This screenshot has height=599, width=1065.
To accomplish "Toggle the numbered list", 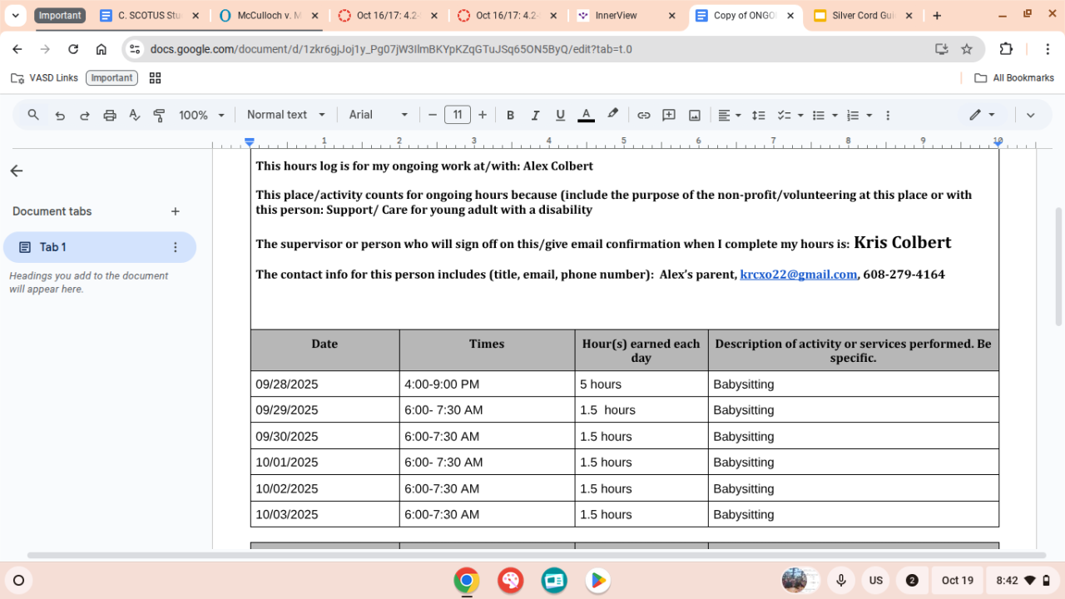I will pyautogui.click(x=853, y=115).
